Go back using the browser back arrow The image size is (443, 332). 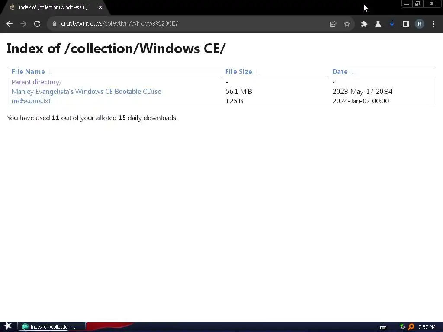click(x=10, y=24)
